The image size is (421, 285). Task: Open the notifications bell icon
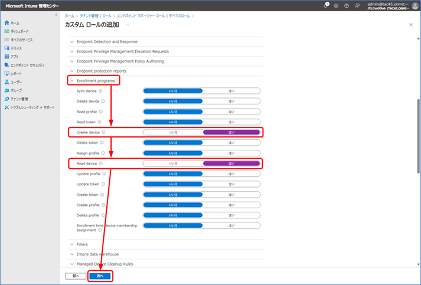(326, 5)
